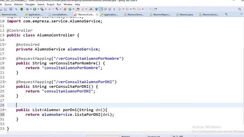Click the Save All toolbar icon

click(5, 9)
